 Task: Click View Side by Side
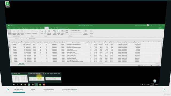pyautogui.click(x=75, y=30)
